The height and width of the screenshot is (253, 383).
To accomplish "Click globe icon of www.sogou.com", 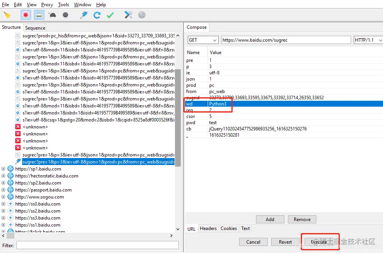I will (x=11, y=197).
